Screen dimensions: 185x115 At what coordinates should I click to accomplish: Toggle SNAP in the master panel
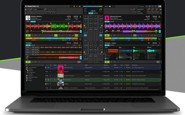(85, 9)
